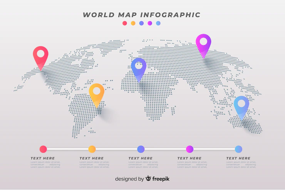Select the orange pin on South America

pyautogui.click(x=96, y=92)
